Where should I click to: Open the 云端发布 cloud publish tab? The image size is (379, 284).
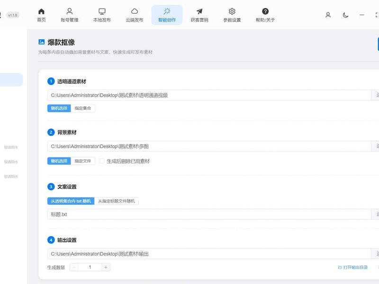tap(135, 15)
